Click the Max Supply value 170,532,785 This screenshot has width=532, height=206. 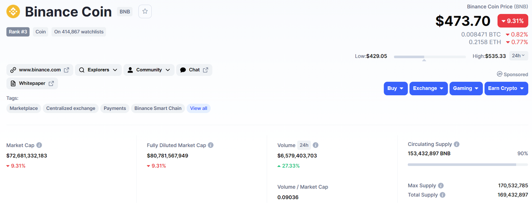tap(513, 186)
